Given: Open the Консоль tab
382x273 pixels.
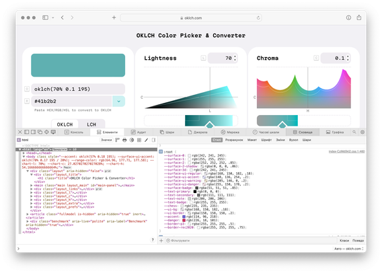Looking at the screenshot, I should [x=74, y=132].
